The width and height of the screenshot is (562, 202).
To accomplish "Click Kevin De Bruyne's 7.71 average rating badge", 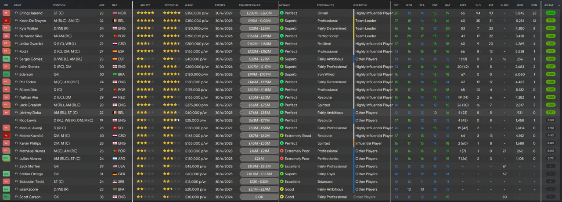I will coord(551,21).
